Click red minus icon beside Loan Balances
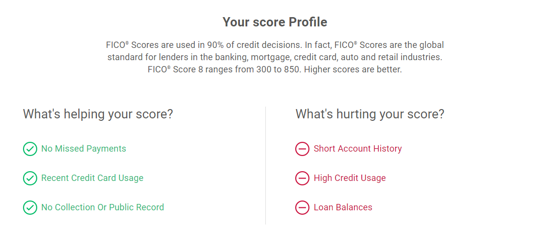This screenshot has height=246, width=542. tap(302, 208)
